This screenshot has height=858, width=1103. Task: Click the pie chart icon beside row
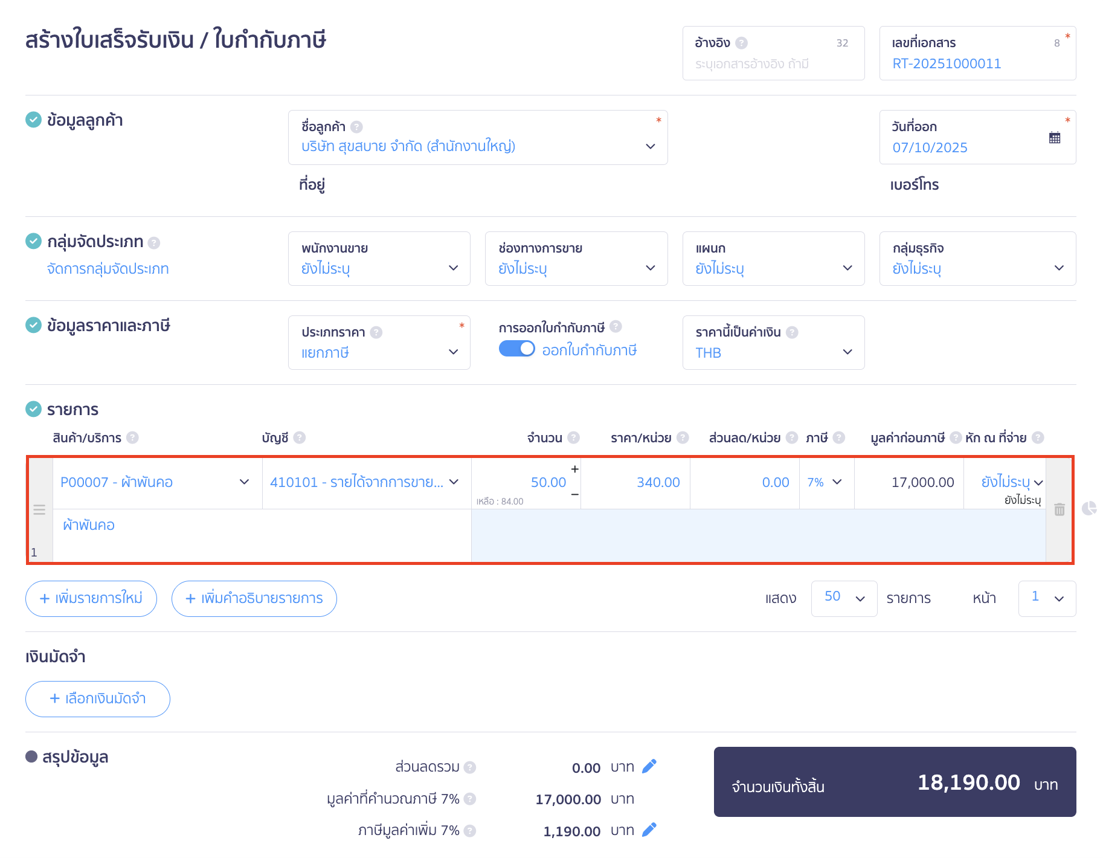(x=1089, y=508)
